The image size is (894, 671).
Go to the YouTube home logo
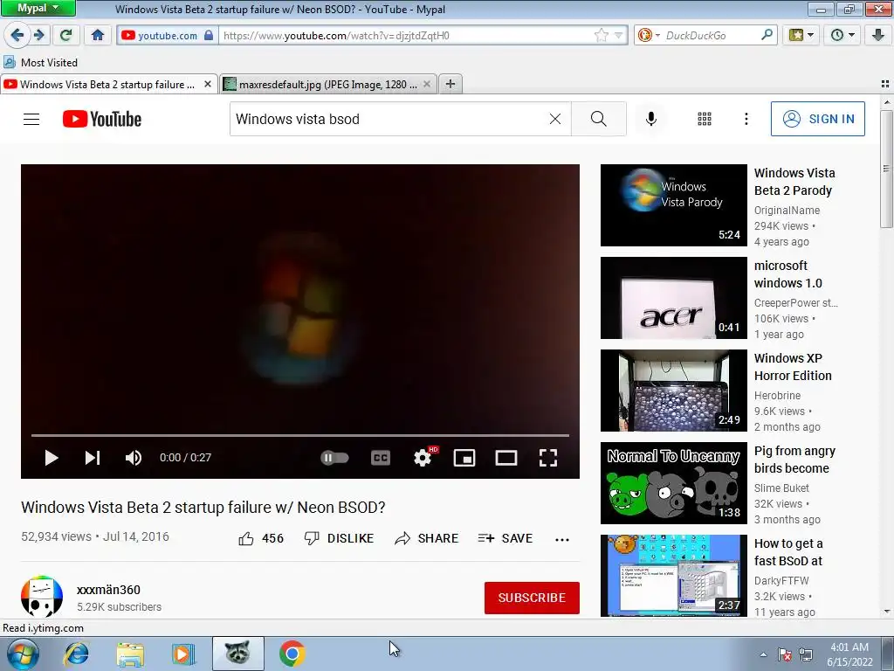point(102,119)
